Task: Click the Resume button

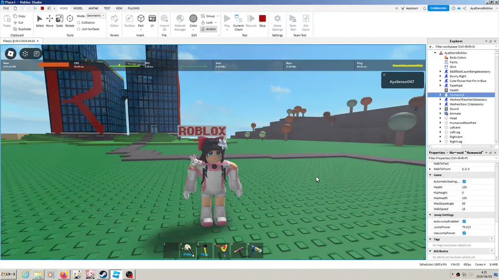Action: pyautogui.click(x=251, y=21)
